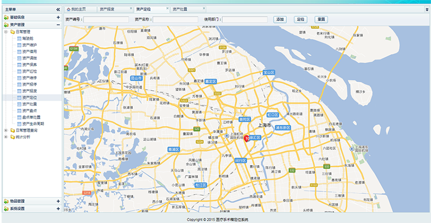This screenshot has width=431, height=223.
Task: Click the 日常管理 folder icon
Action: pyautogui.click(x=12, y=32)
